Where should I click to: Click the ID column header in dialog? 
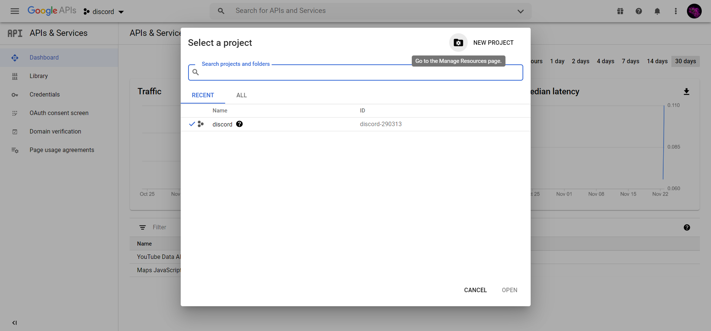pos(363,111)
